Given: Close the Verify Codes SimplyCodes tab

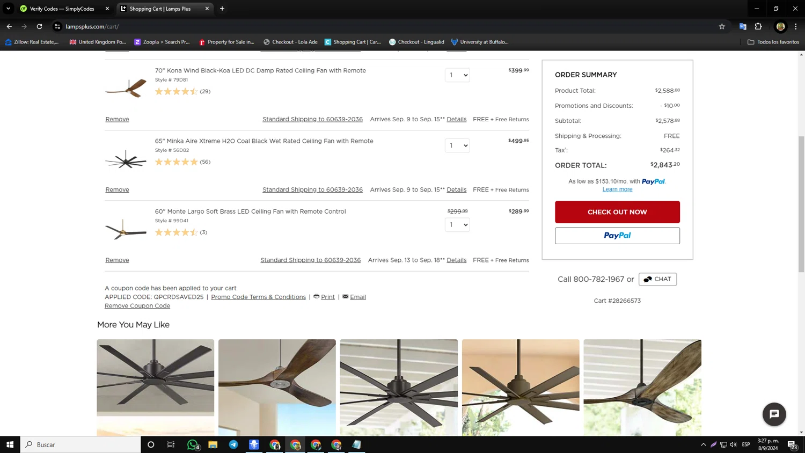Looking at the screenshot, I should coord(107,9).
